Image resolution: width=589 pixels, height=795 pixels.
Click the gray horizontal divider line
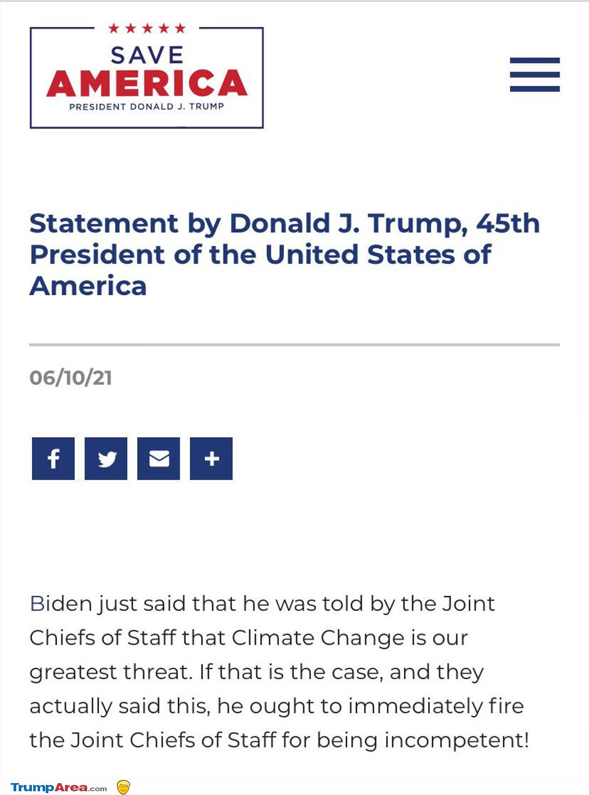pyautogui.click(x=294, y=345)
